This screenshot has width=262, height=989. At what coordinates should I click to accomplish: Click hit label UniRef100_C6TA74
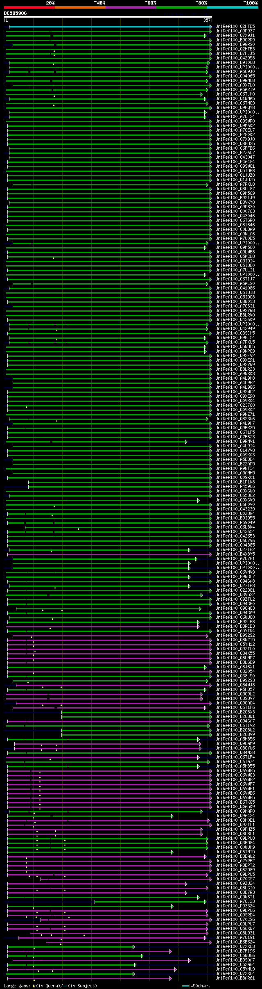coord(235,762)
